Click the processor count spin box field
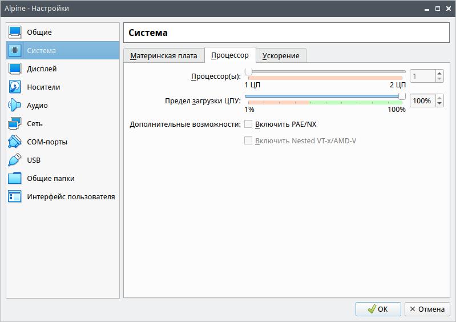The width and height of the screenshot is (456, 322). point(423,77)
